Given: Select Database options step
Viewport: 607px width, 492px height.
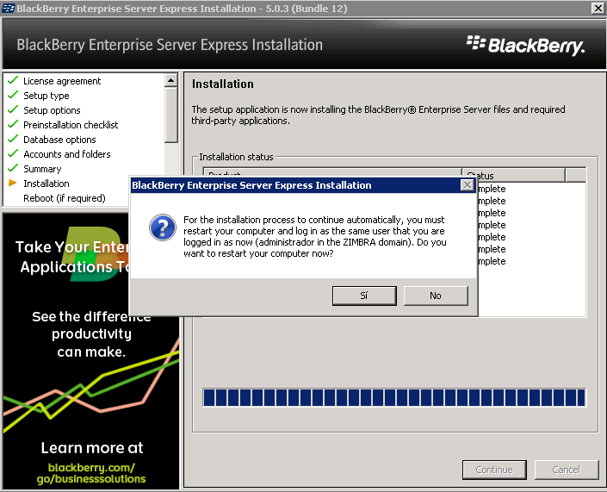Looking at the screenshot, I should pos(59,140).
